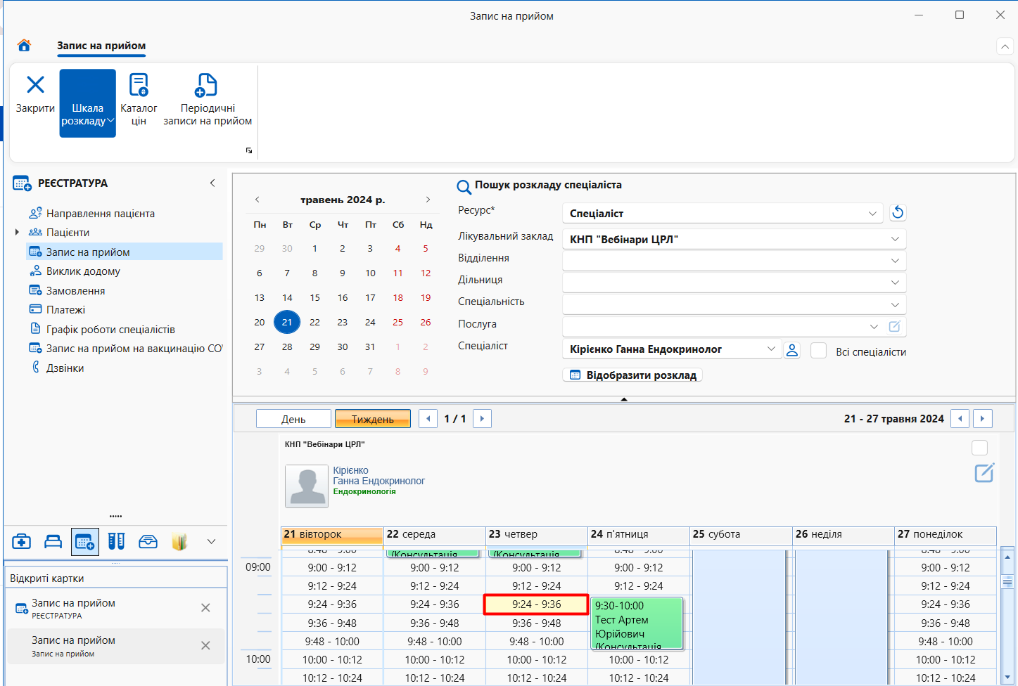Click the first-aid kit module icon
The height and width of the screenshot is (686, 1018).
22,541
